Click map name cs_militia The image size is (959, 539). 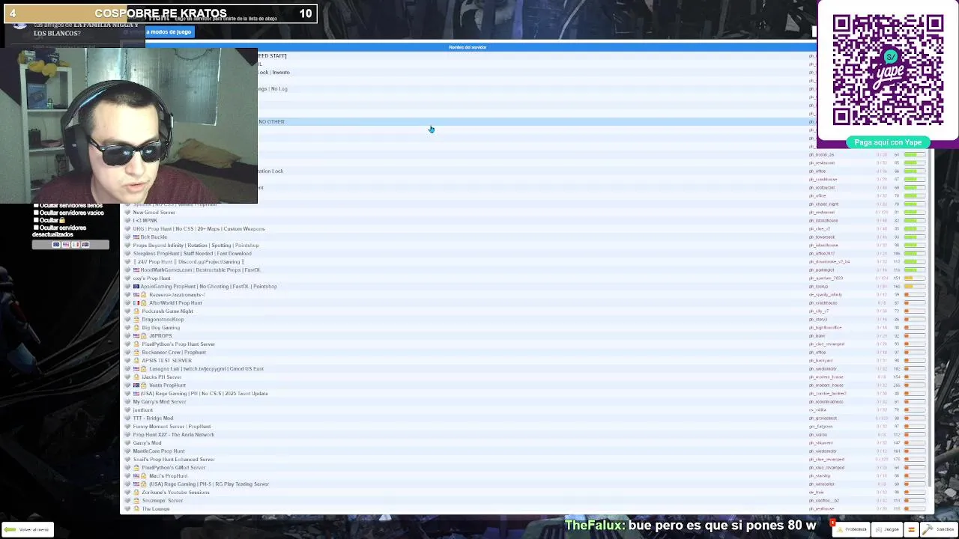817,410
